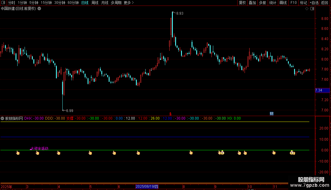Select the 5分钟 period tab

[x=34, y=3]
